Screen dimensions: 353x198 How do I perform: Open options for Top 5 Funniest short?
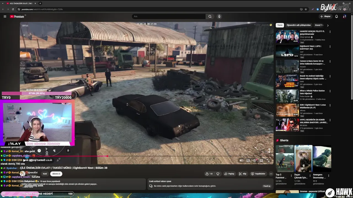point(291,175)
